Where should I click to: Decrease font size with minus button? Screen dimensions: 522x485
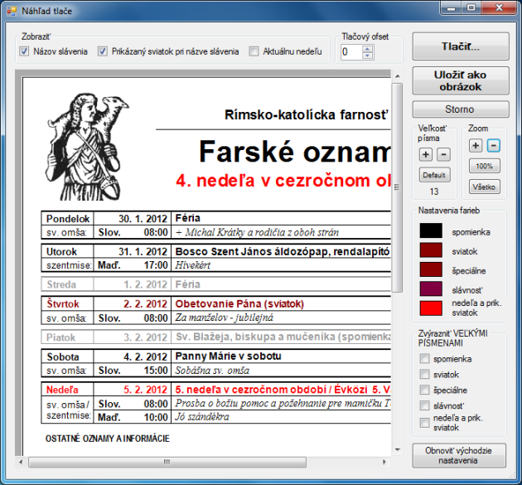click(442, 155)
